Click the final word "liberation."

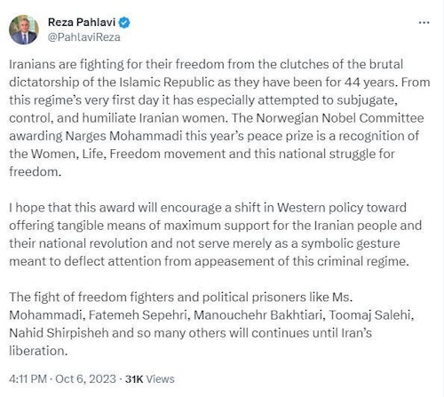tap(38, 351)
